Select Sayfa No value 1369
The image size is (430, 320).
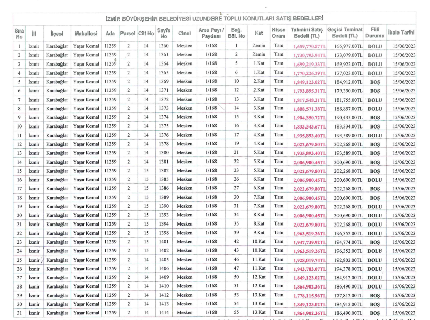click(164, 81)
